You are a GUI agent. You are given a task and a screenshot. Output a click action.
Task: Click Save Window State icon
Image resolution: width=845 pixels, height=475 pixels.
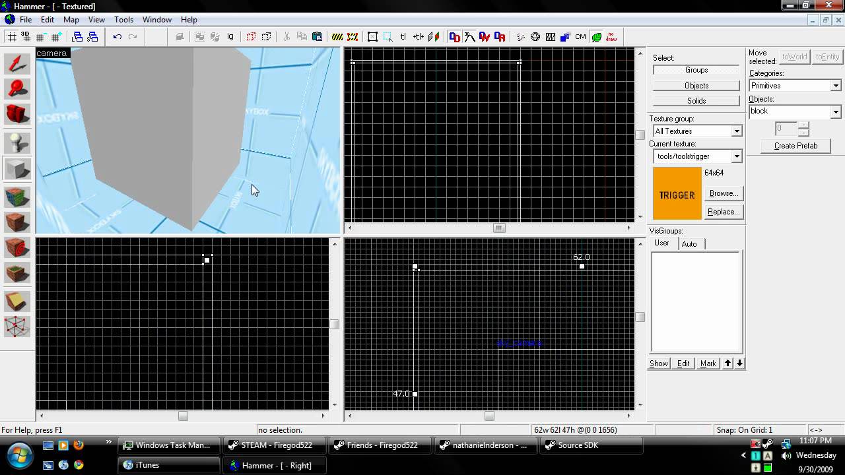click(x=92, y=37)
